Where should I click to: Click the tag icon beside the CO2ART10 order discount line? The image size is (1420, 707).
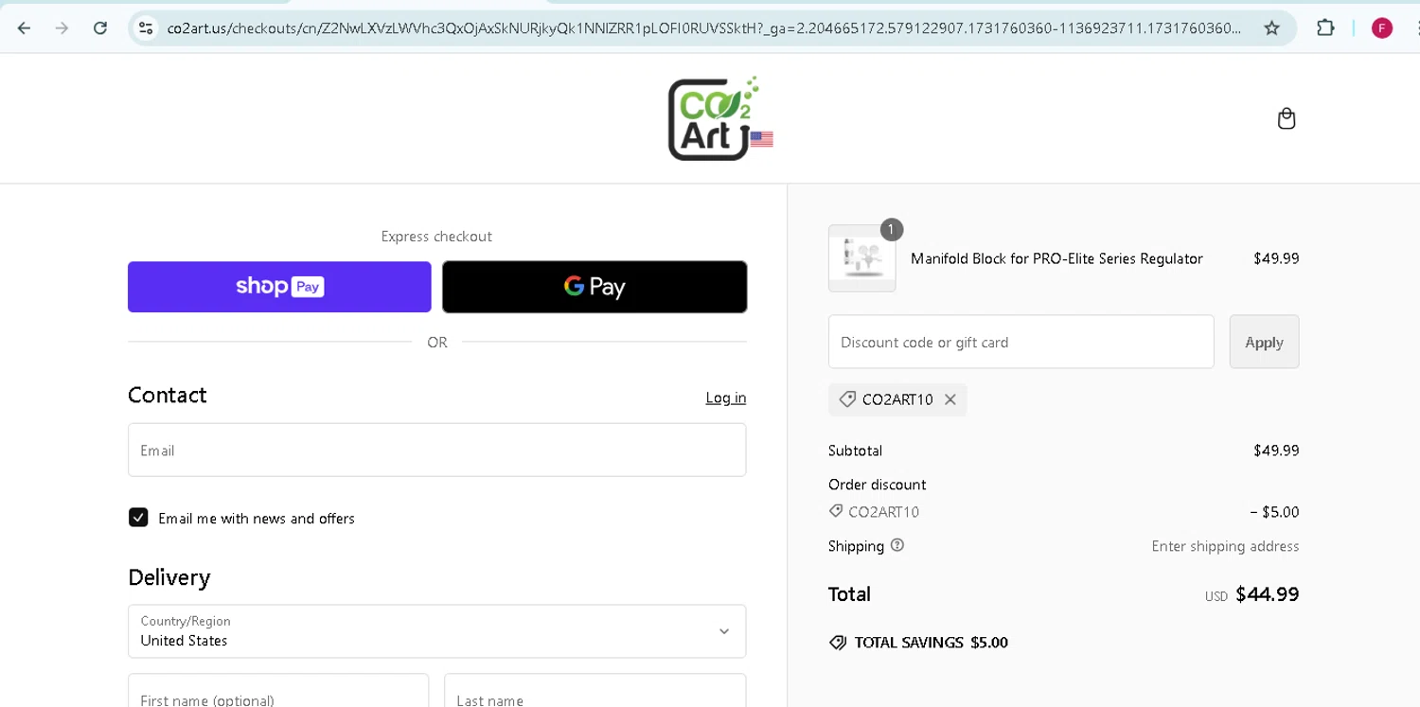(x=836, y=511)
